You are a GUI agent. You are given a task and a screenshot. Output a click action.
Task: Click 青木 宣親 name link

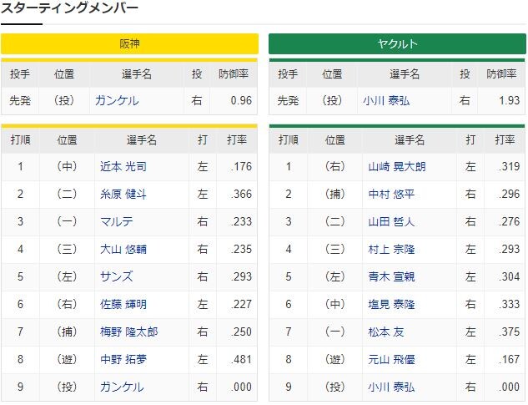click(x=391, y=276)
